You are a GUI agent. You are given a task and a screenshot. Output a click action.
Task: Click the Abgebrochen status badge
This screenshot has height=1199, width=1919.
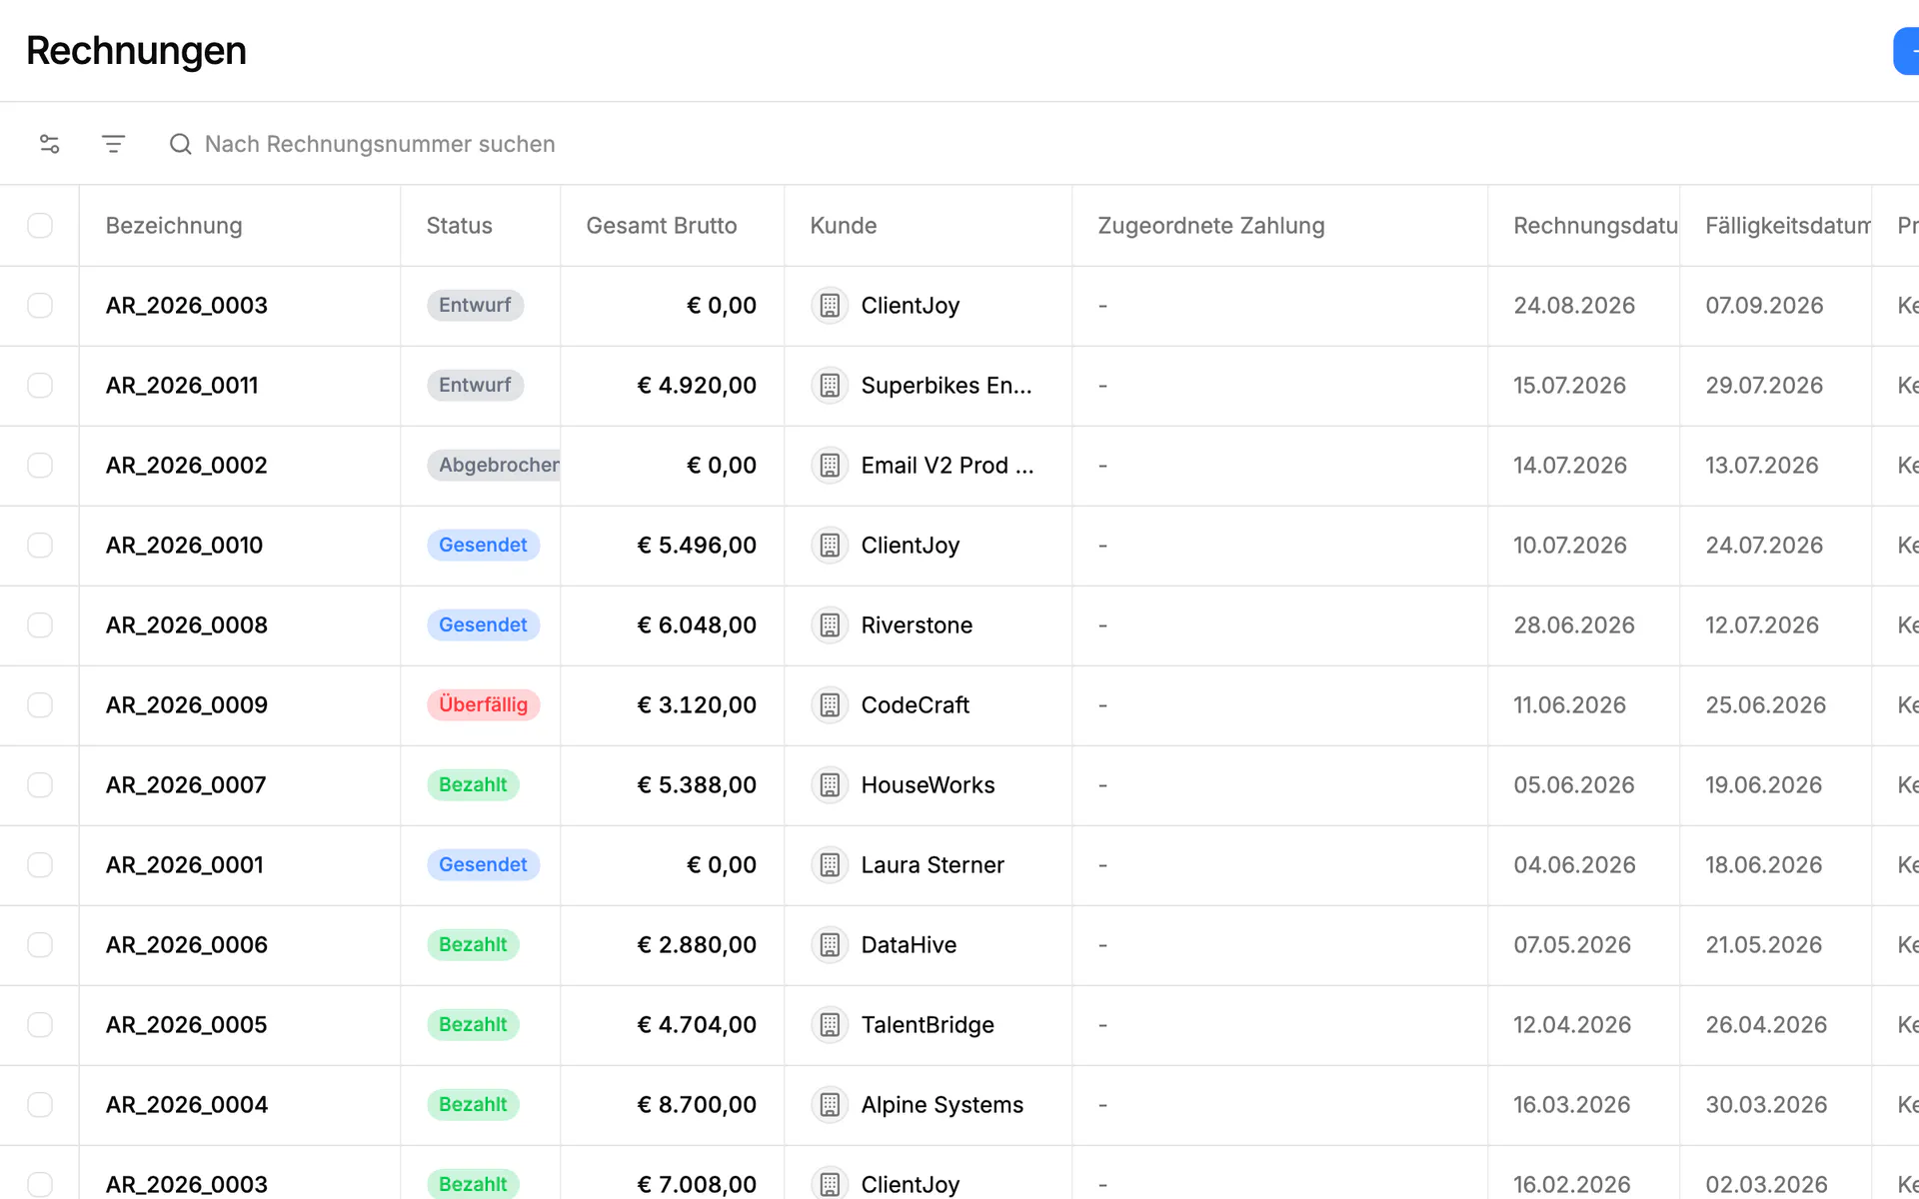pos(494,466)
